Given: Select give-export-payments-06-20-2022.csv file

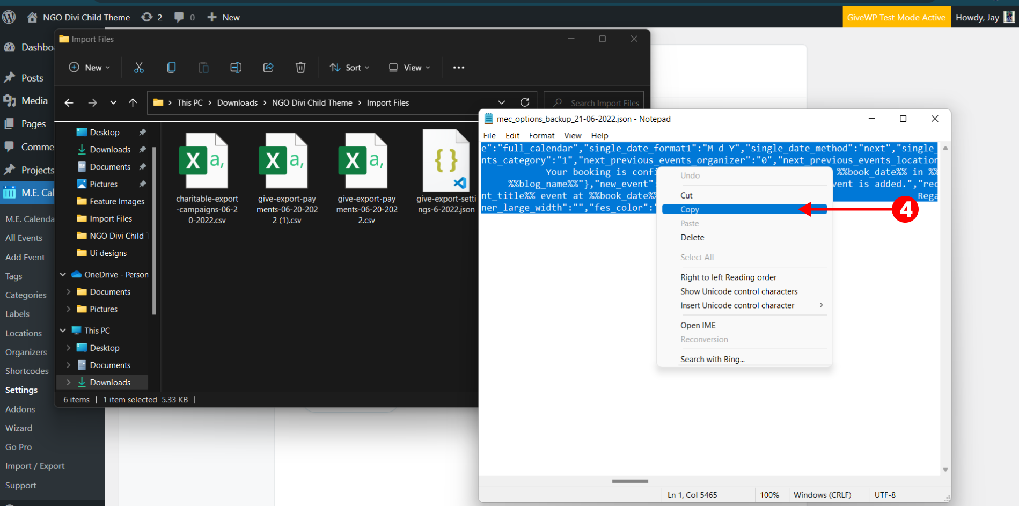Looking at the screenshot, I should pos(366,178).
